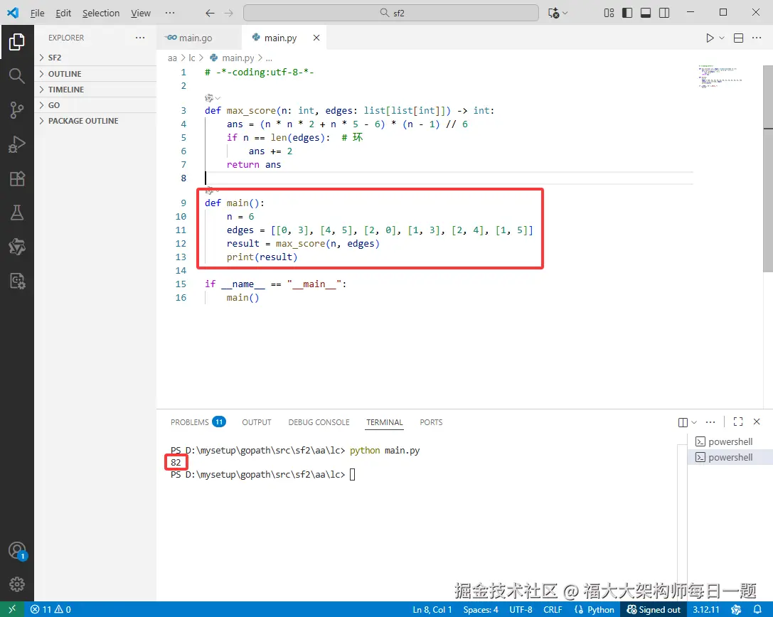This screenshot has height=617, width=773.
Task: Open the Run and Debug view
Action: [17, 144]
